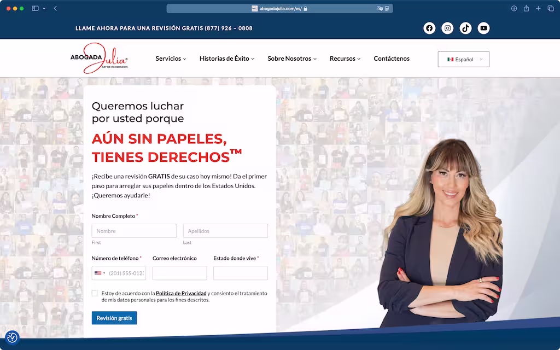Open the Instagram profile icon
560x350 pixels.
(447, 28)
